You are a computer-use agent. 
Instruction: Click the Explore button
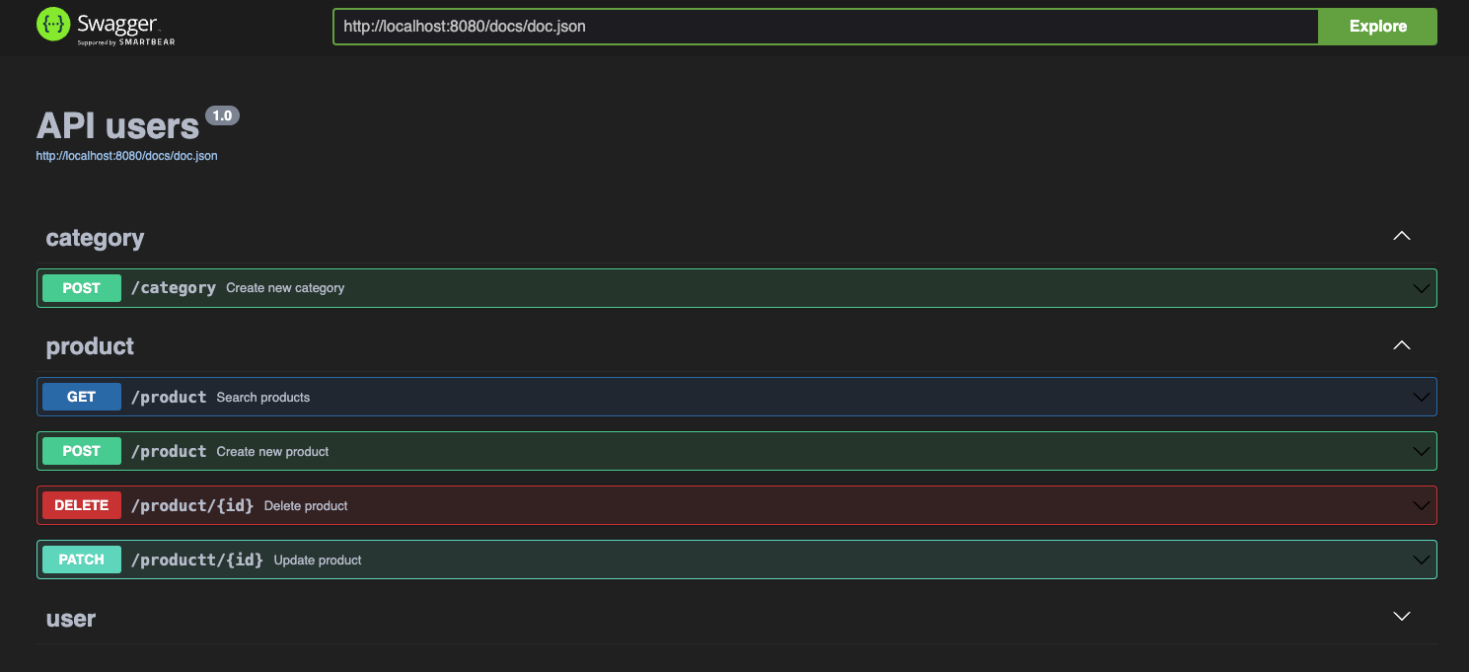tap(1377, 27)
